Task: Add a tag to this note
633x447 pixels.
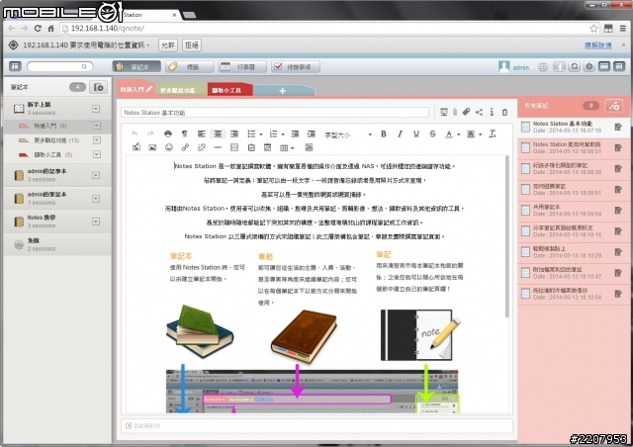Action: [466, 112]
